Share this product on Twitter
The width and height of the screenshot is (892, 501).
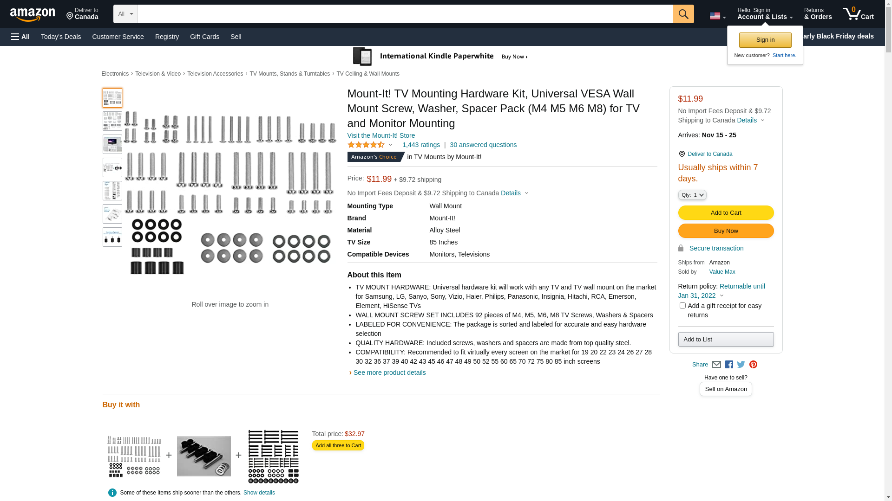(x=741, y=365)
